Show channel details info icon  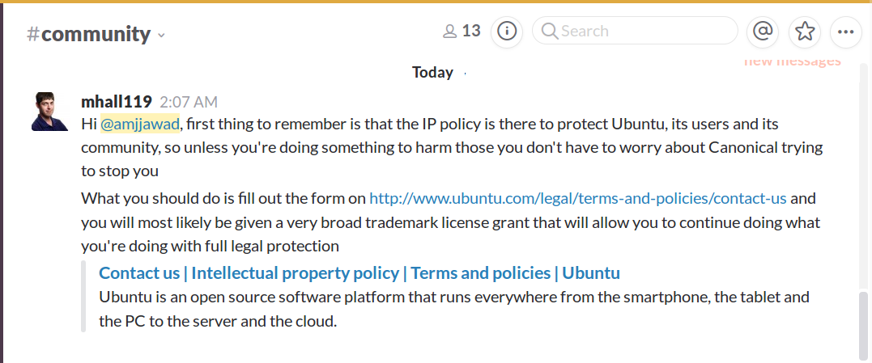(507, 32)
